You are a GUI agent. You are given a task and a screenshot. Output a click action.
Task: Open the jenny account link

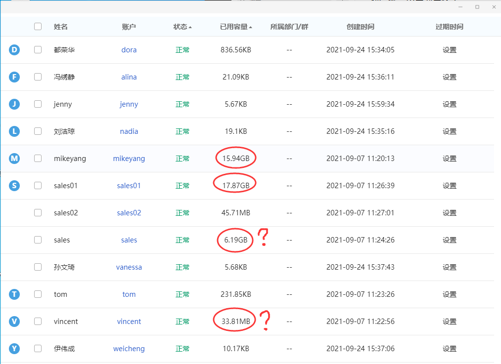point(129,104)
